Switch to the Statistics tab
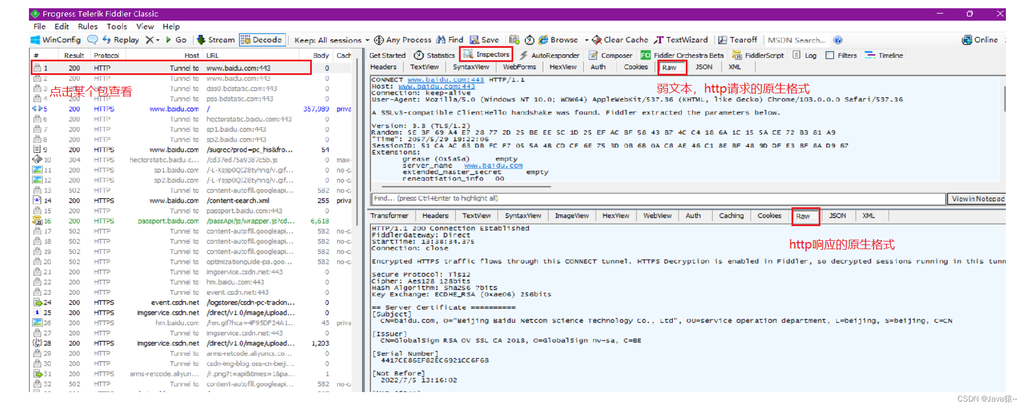 435,55
